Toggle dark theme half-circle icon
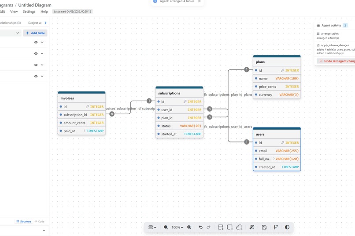 click(287, 227)
